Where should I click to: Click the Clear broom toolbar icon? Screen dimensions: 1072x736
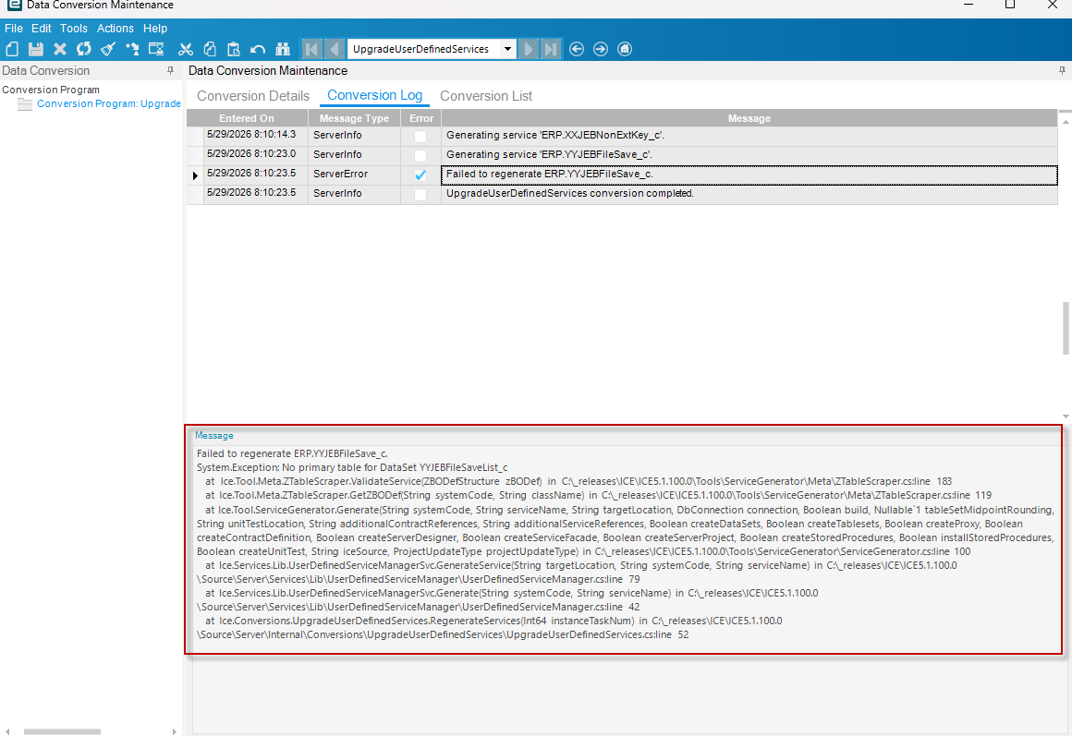[x=108, y=49]
